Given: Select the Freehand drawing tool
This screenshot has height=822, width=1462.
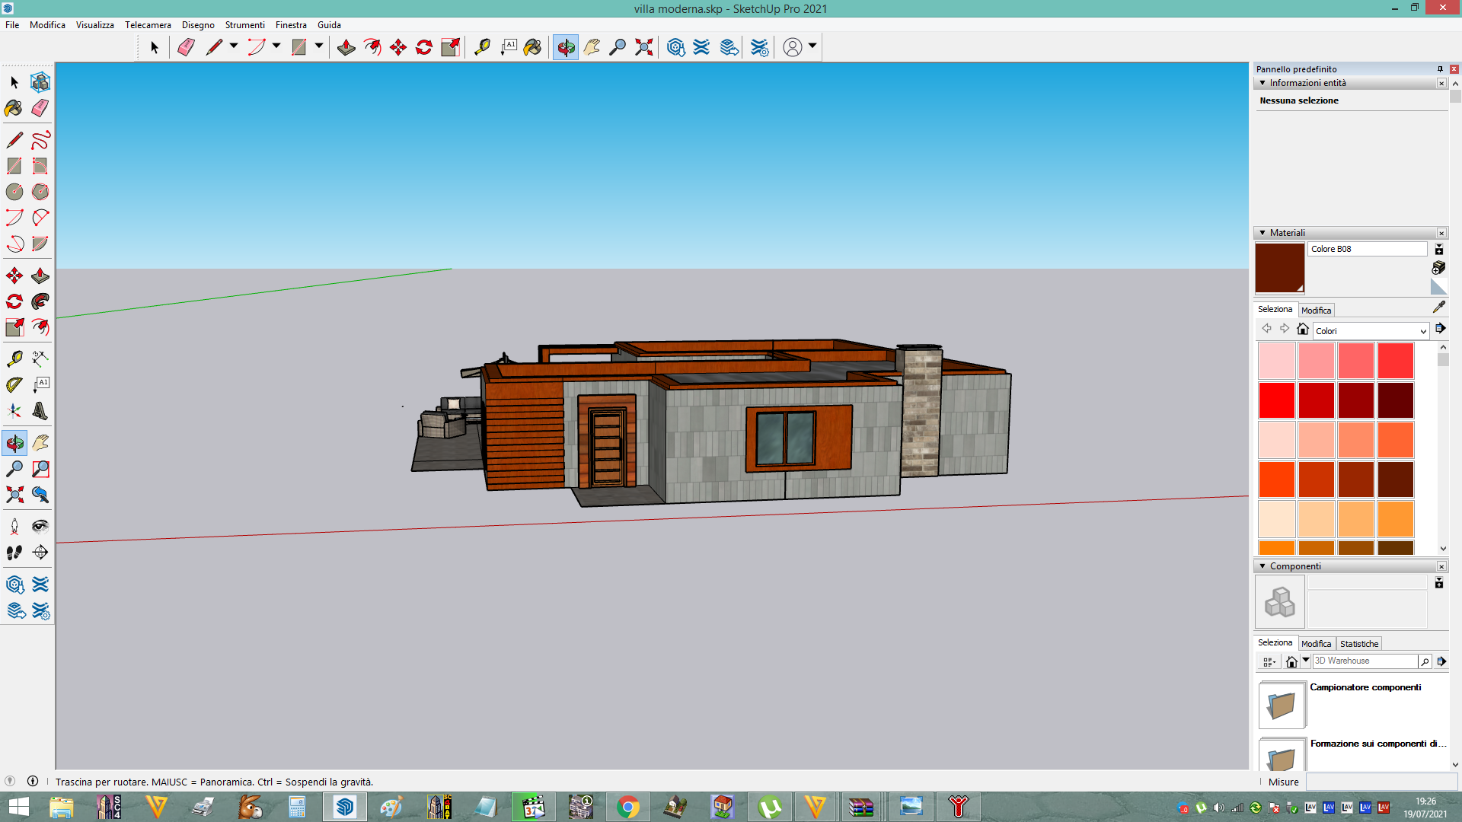Looking at the screenshot, I should click(x=40, y=140).
